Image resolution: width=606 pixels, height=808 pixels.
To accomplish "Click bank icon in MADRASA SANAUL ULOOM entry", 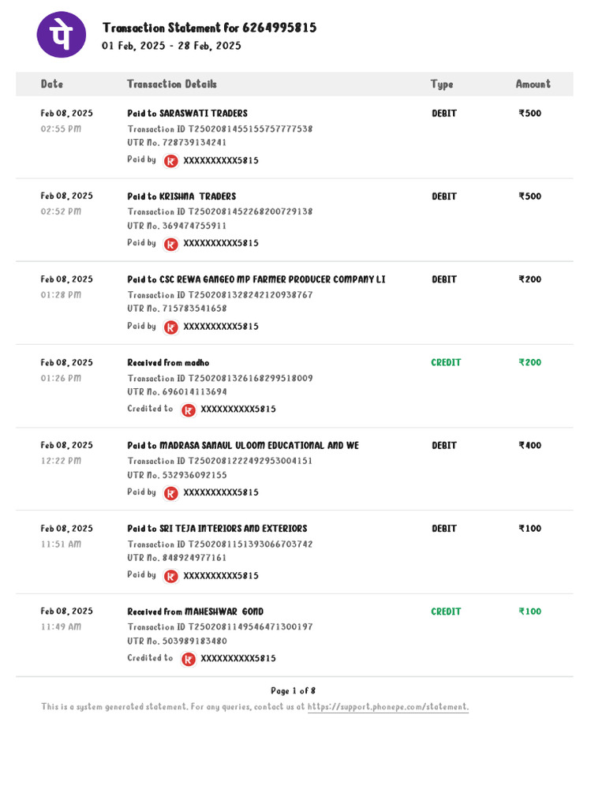I will pyautogui.click(x=171, y=493).
